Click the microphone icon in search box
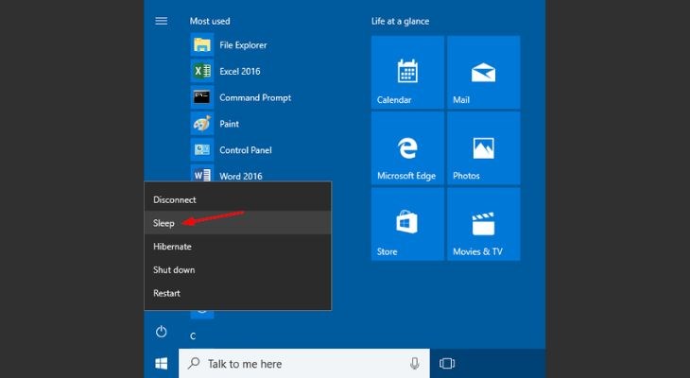 point(414,364)
